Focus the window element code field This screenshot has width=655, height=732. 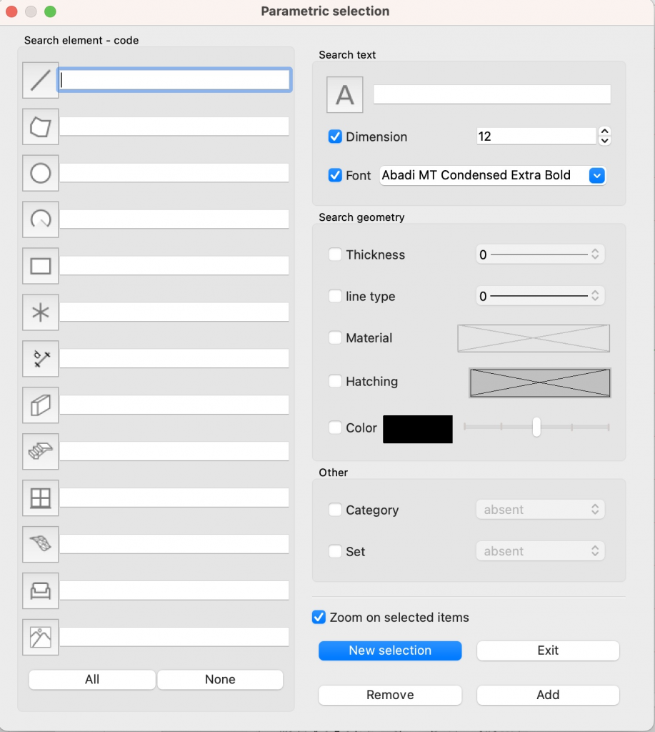(x=174, y=498)
